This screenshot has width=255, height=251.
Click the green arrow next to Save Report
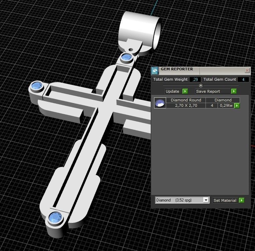pos(234,91)
